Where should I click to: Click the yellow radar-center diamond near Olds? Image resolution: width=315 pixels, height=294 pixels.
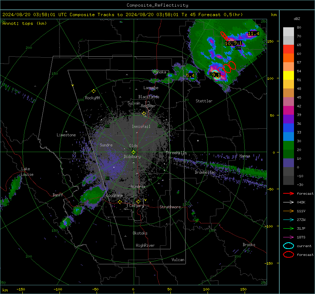(x=133, y=152)
